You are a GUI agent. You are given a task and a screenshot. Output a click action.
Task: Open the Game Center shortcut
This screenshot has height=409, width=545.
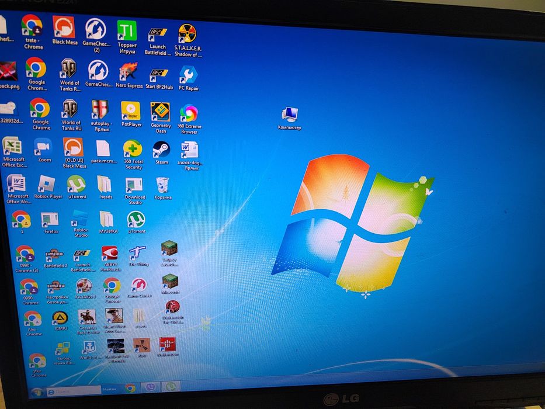coord(138,287)
